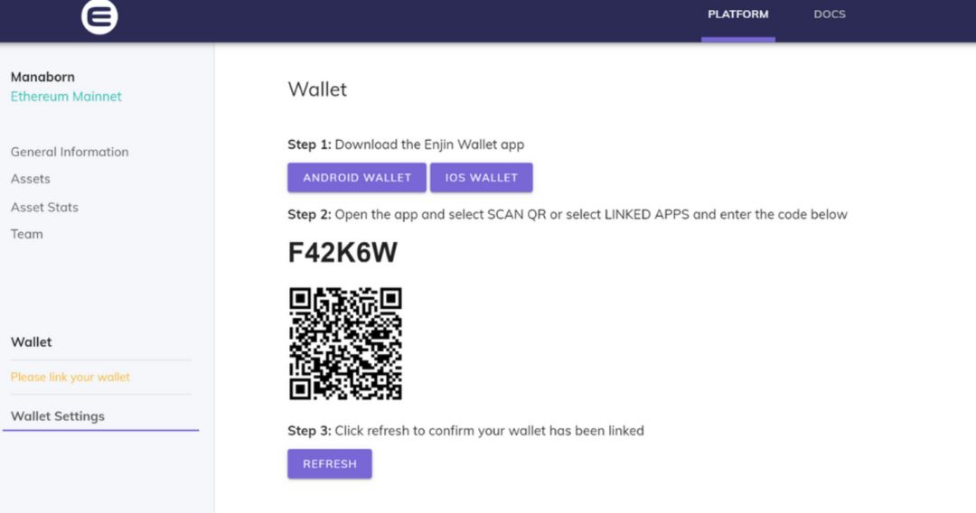The image size is (976, 513).
Task: Click the wallet linking QR code
Action: pos(345,343)
